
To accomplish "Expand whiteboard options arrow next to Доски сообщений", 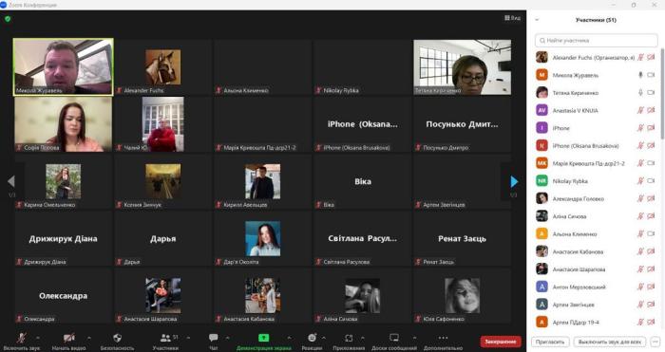I will click(414, 338).
